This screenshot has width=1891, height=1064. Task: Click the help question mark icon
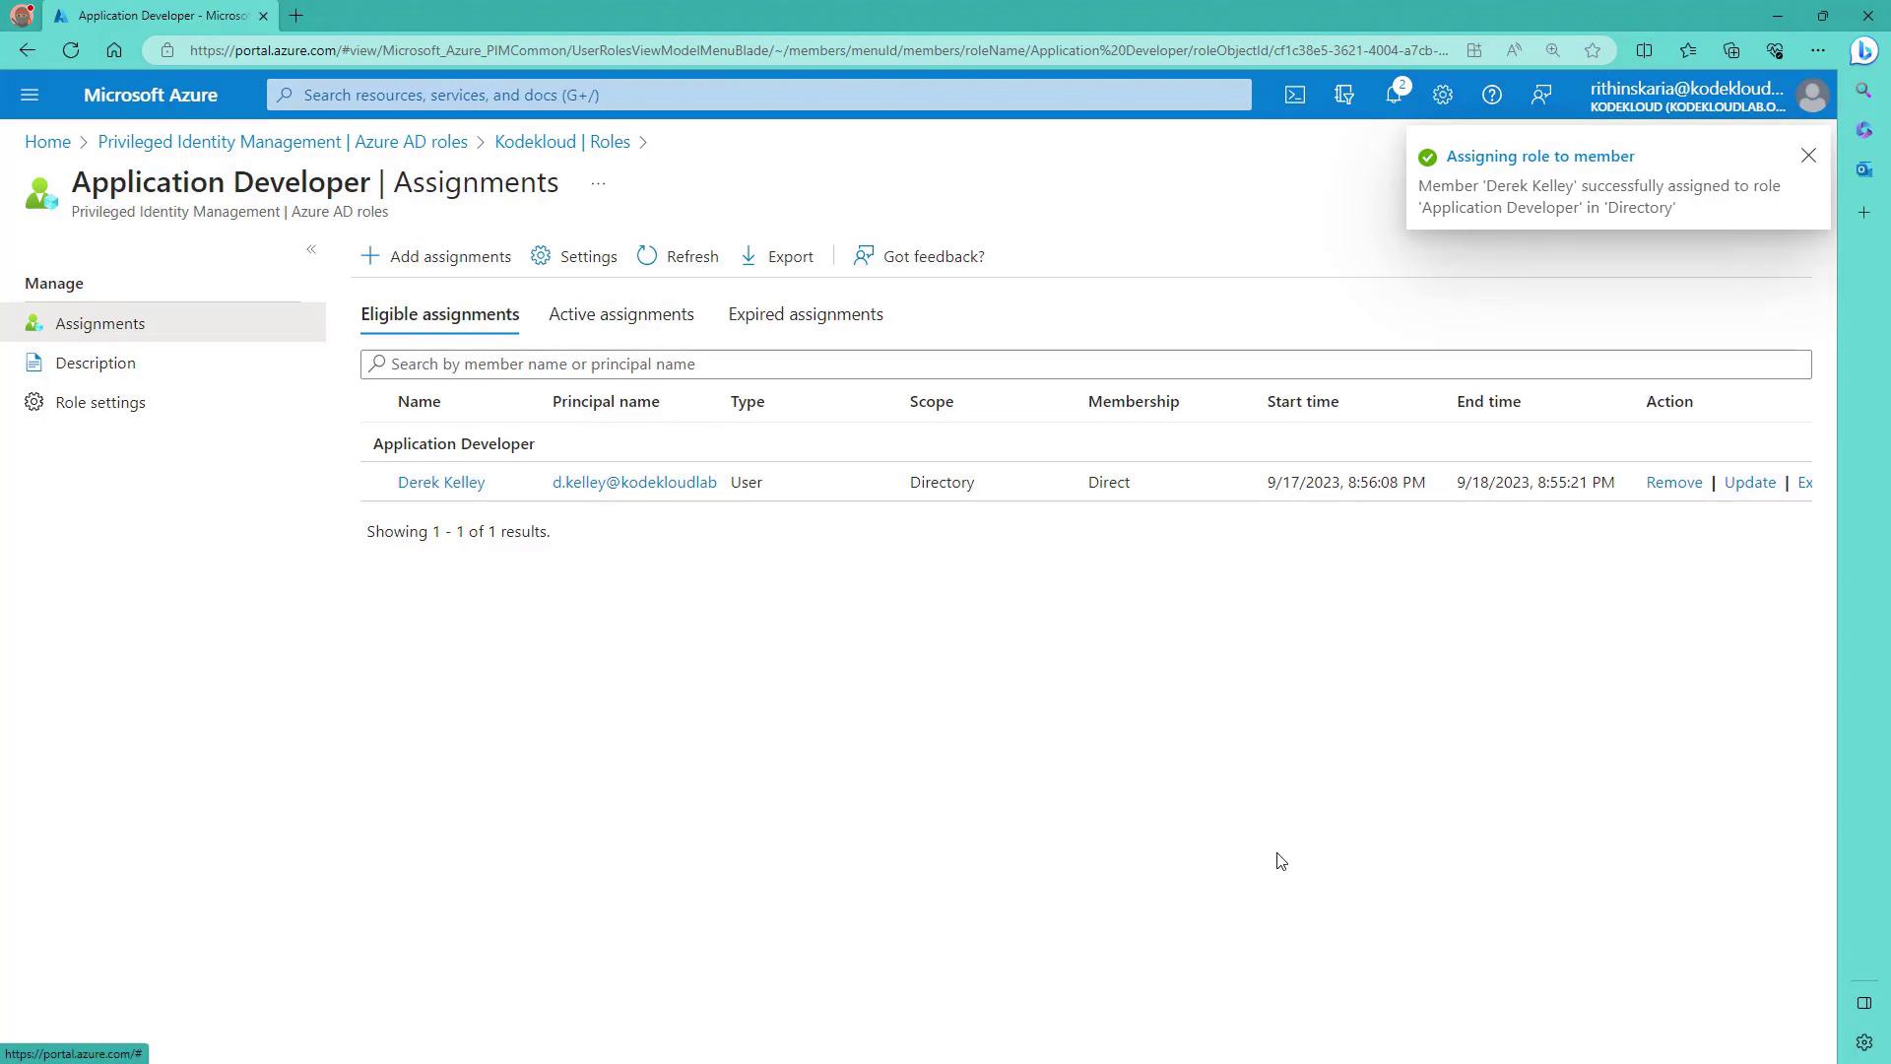[1492, 95]
